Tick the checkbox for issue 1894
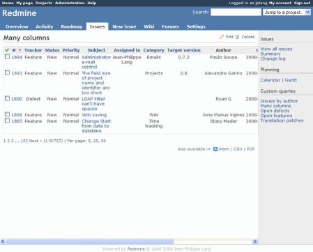The height and width of the screenshot is (252, 313). (x=7, y=57)
